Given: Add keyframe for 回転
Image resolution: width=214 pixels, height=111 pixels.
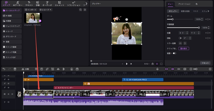Looking at the screenshot, I should [x=208, y=38].
